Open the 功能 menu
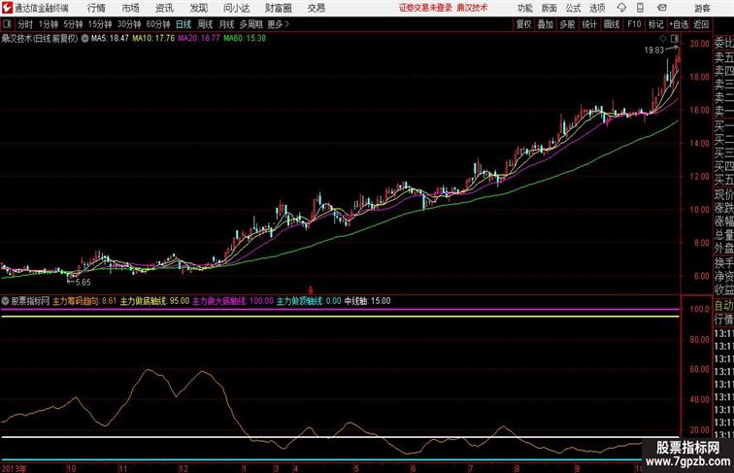Viewport: 734px width, 473px height. pos(524,8)
